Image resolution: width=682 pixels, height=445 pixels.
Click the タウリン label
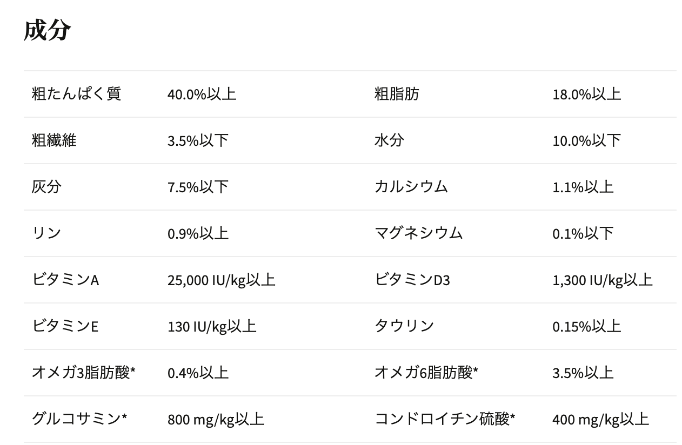point(404,326)
